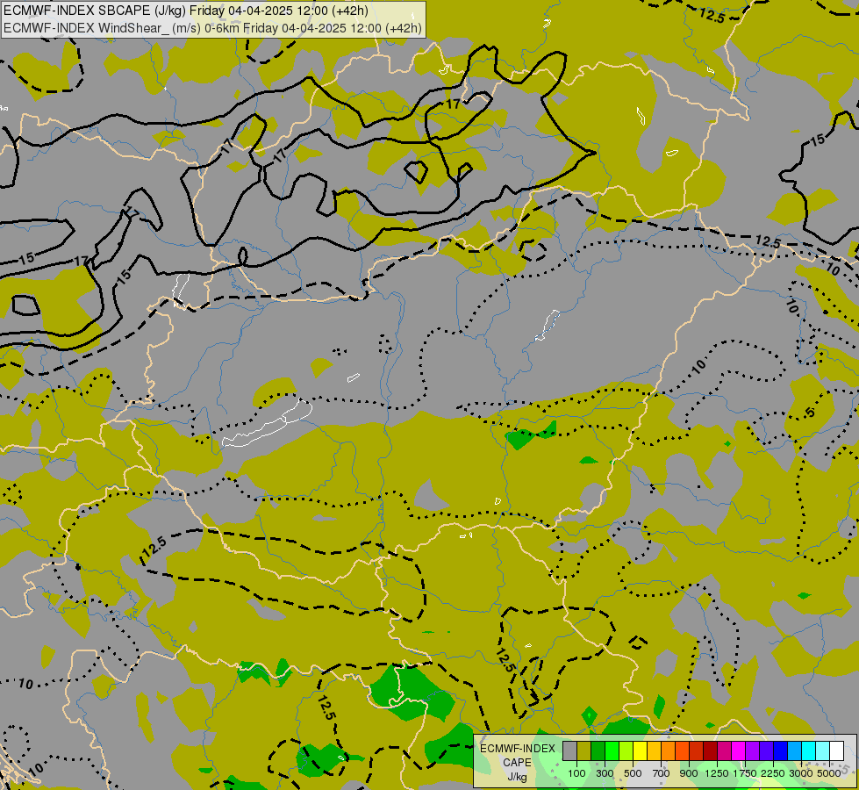Click the 1750 value in legend scale
Image resolution: width=859 pixels, height=790 pixels.
pos(745,773)
